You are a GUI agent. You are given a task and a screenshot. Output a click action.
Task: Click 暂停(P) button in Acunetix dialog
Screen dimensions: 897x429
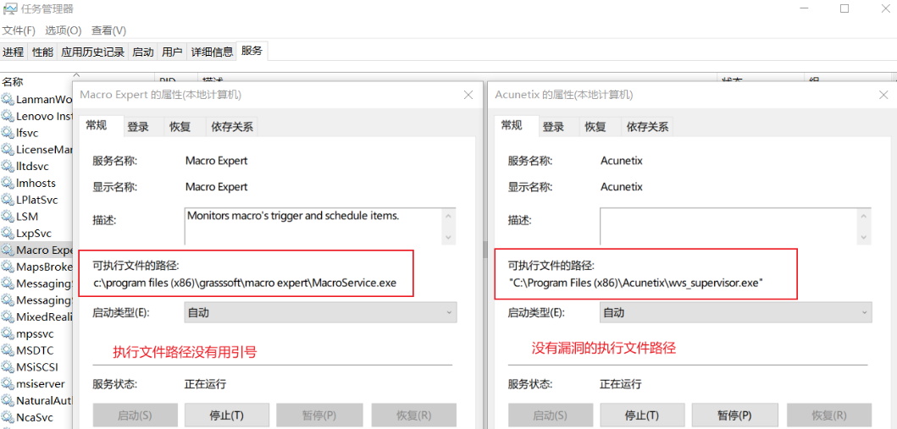[735, 415]
